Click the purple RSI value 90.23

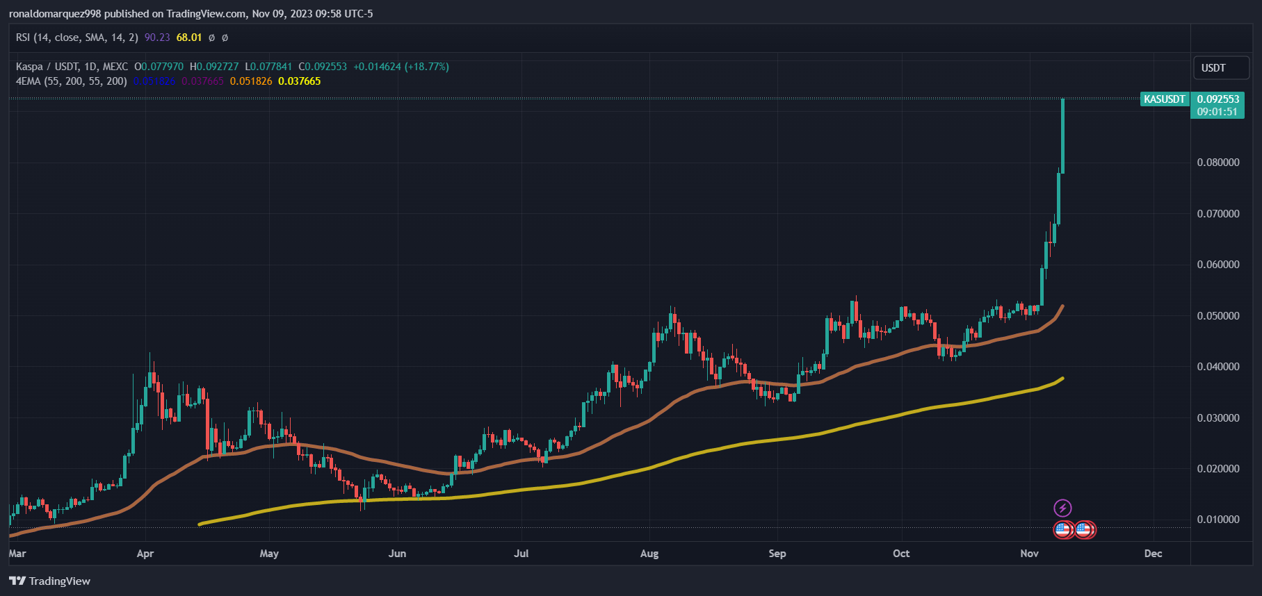tap(157, 38)
